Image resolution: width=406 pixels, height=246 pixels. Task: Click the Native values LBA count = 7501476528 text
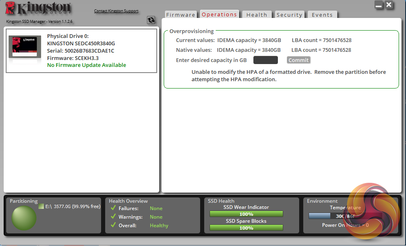click(321, 50)
